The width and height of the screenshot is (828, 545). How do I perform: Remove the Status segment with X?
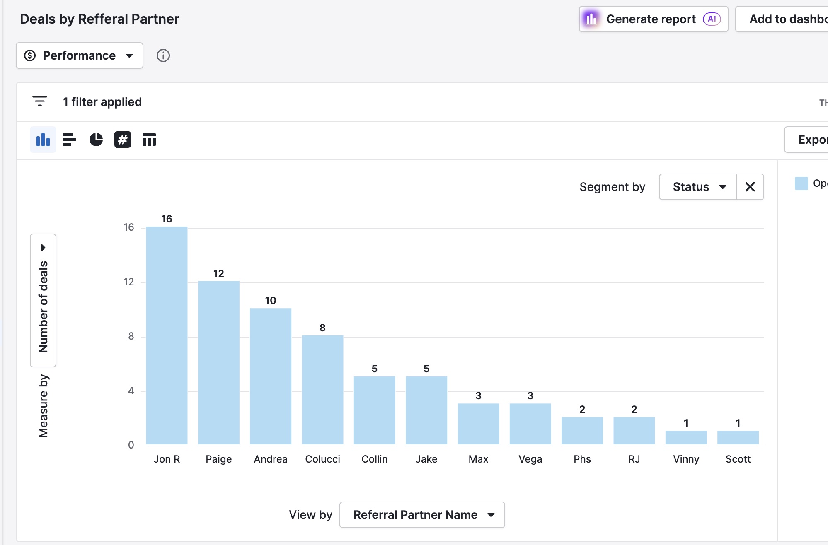tap(750, 187)
